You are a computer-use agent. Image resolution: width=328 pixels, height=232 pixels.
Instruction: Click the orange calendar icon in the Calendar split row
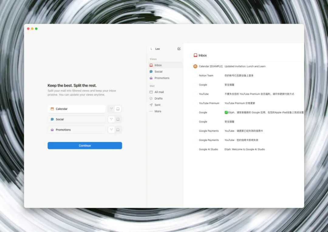[52, 109]
